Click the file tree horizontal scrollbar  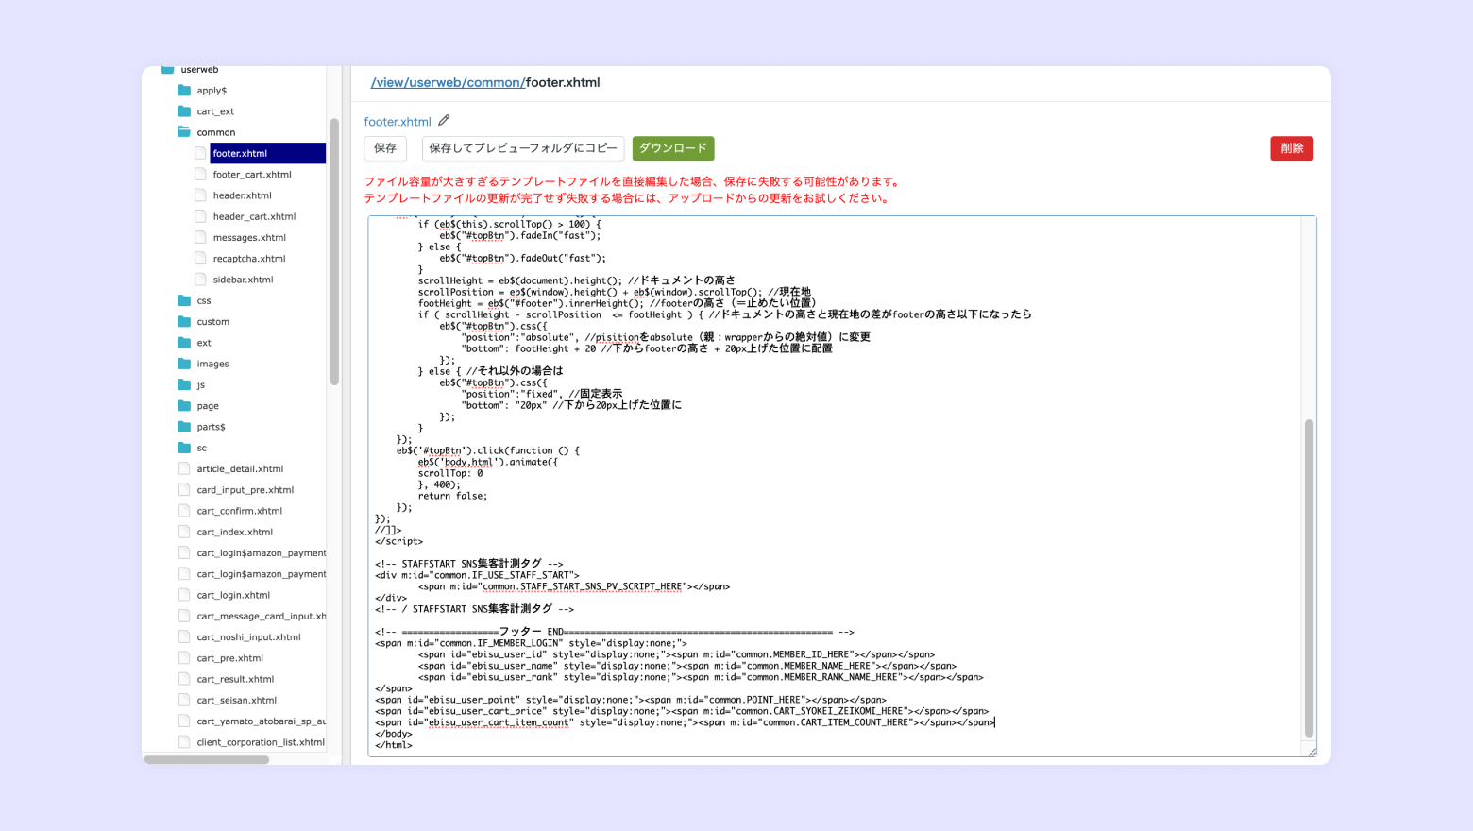(207, 759)
